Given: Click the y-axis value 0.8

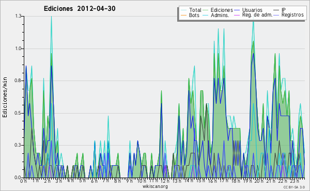Looking at the screenshot, I should tap(18, 81).
